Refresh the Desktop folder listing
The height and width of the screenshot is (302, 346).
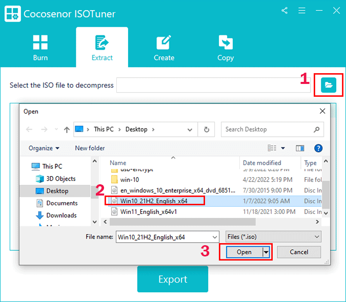[x=207, y=130]
